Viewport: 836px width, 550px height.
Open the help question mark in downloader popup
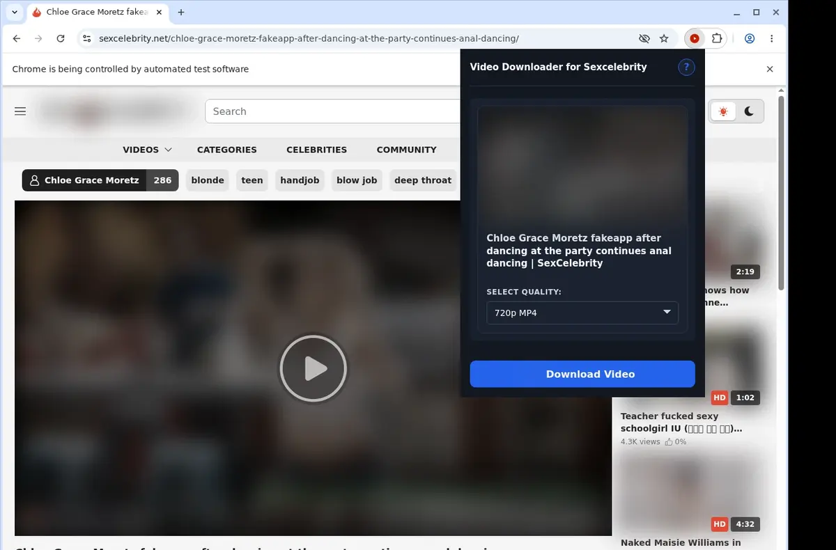(686, 67)
